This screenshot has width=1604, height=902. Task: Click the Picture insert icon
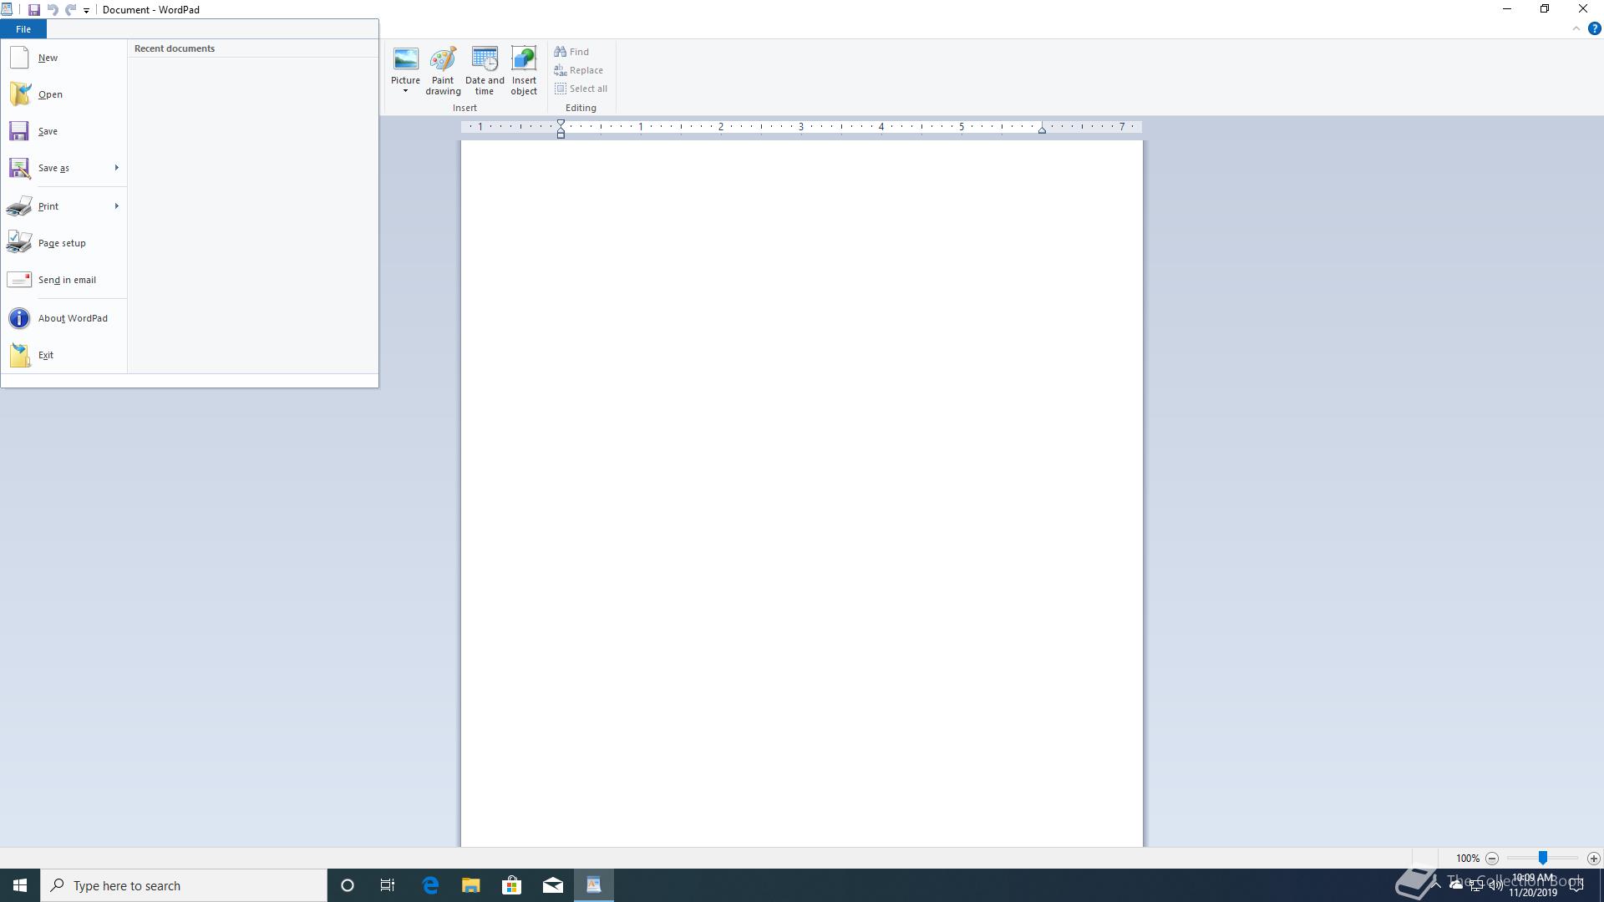(405, 60)
